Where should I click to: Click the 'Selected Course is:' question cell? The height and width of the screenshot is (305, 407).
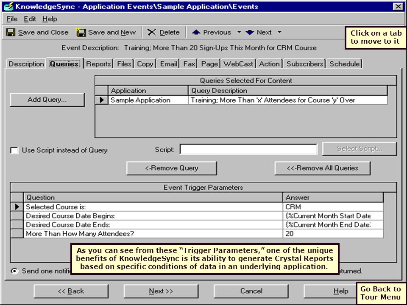point(153,207)
